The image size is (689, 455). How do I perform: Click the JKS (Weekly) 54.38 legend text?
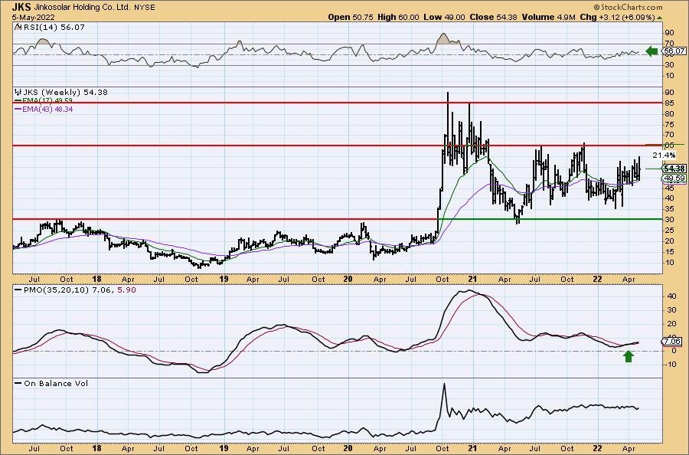point(65,93)
